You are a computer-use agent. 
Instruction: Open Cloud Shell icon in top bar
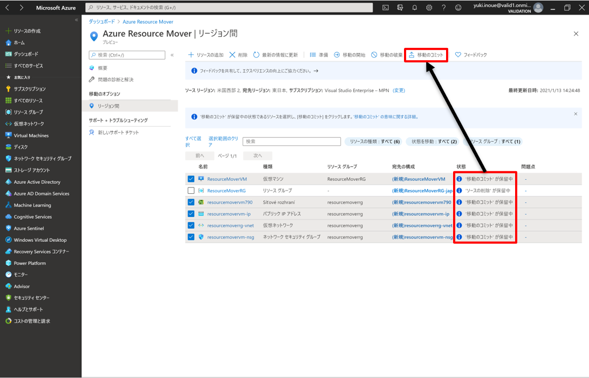click(386, 8)
